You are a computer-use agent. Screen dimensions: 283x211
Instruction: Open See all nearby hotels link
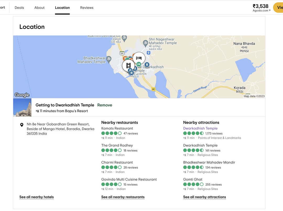tap(36, 197)
